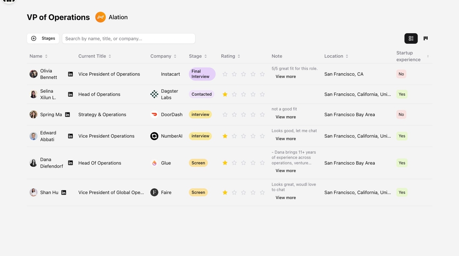Click Dana Diefendorf's Screen stage badge
The height and width of the screenshot is (256, 459).
click(x=198, y=163)
